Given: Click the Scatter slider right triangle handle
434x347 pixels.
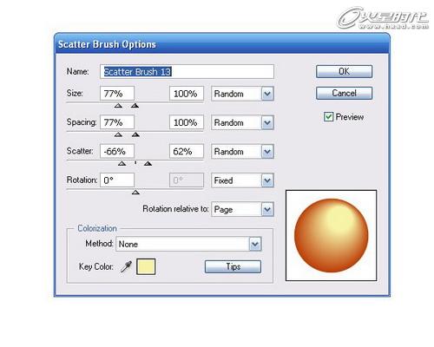Looking at the screenshot, I should 148,163.
